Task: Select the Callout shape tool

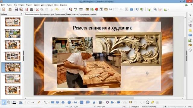Action: click(88, 102)
